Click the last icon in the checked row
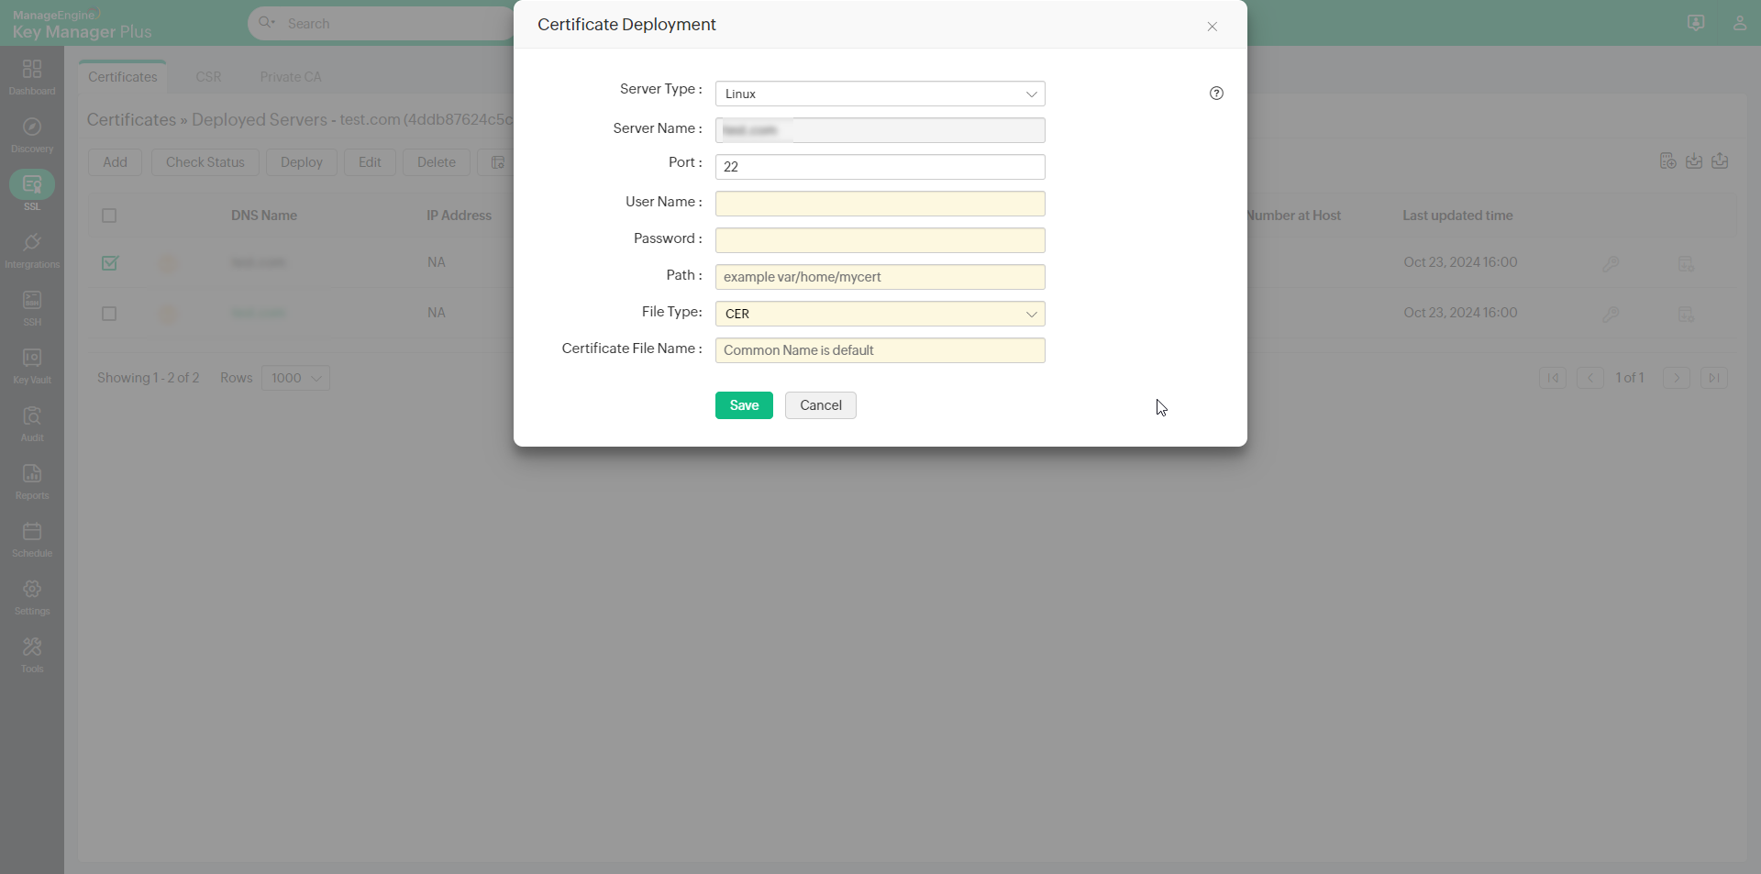This screenshot has height=874, width=1761. click(1686, 264)
